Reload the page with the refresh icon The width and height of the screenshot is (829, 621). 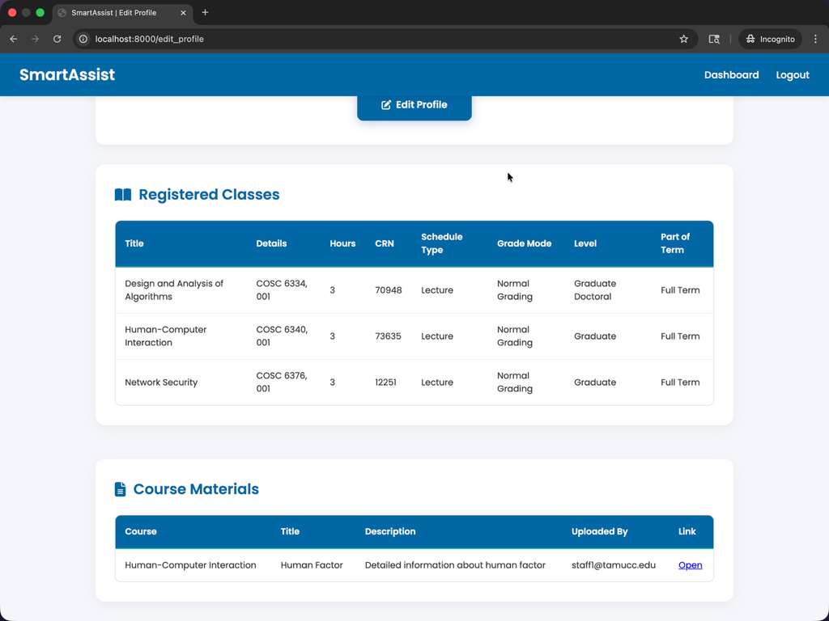click(57, 39)
